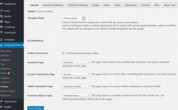
Task: Click the Dashboard icon in sidebar
Action: [x=2, y=4]
